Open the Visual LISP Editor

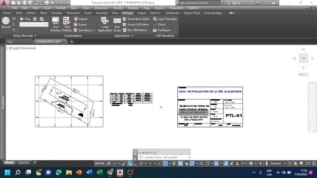[x=136, y=25]
